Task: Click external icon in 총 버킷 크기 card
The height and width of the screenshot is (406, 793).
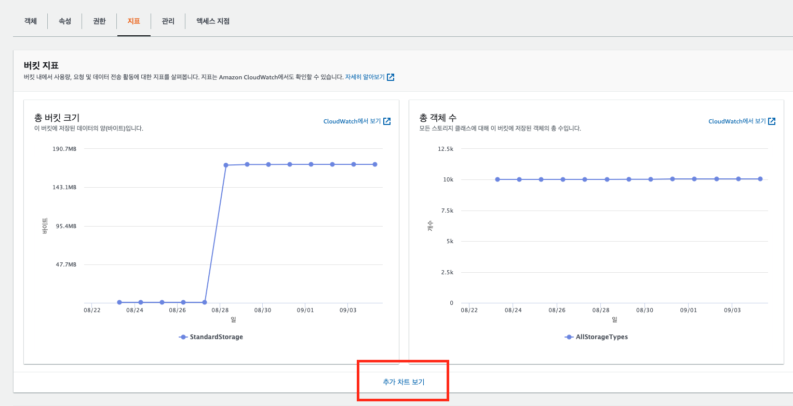Action: tap(386, 121)
